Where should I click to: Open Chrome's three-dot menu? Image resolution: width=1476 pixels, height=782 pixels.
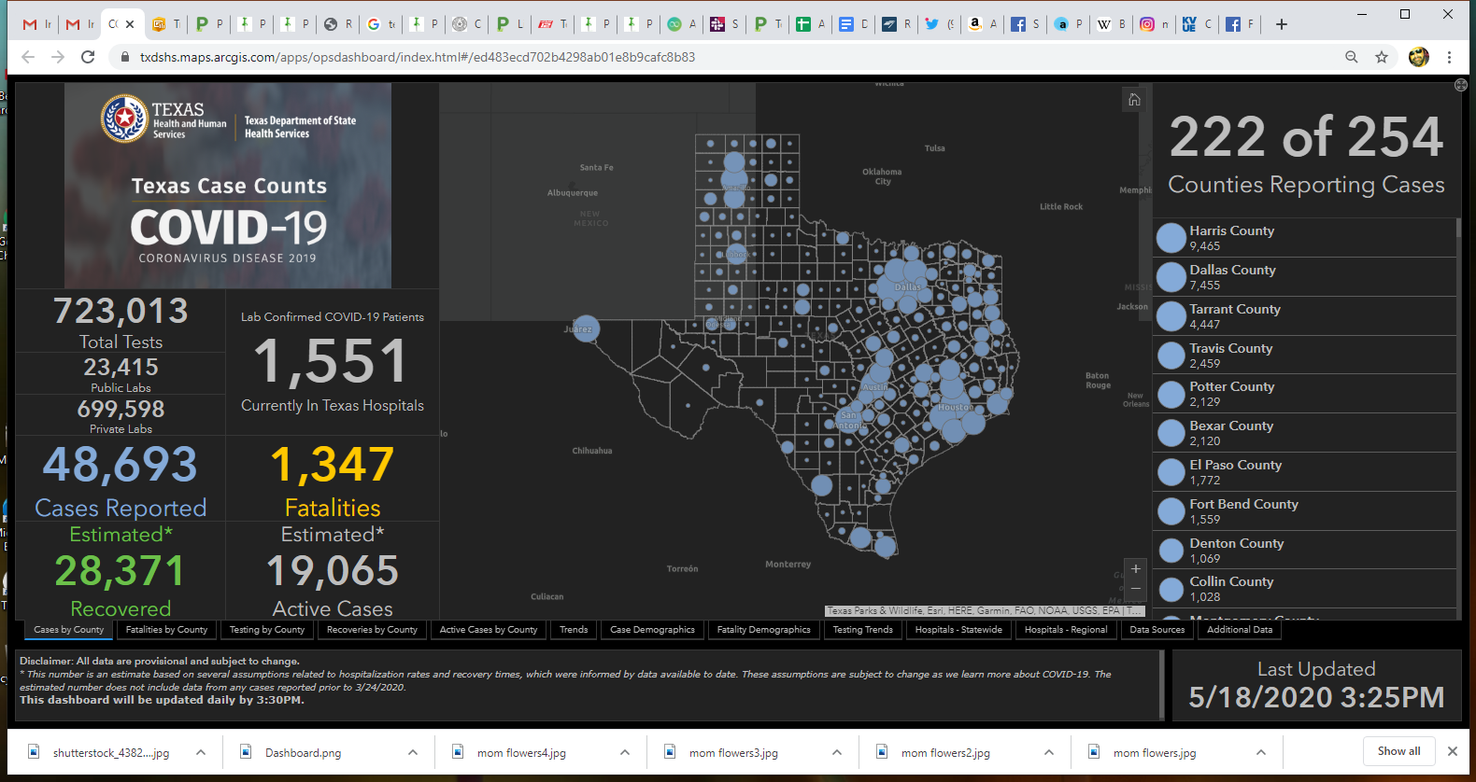[x=1449, y=57]
